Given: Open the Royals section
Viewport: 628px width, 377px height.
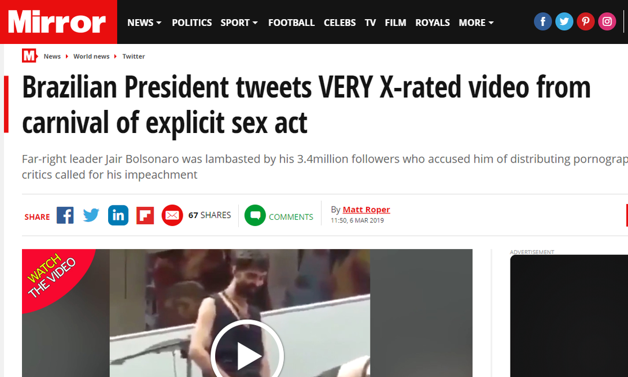Looking at the screenshot, I should pos(433,23).
